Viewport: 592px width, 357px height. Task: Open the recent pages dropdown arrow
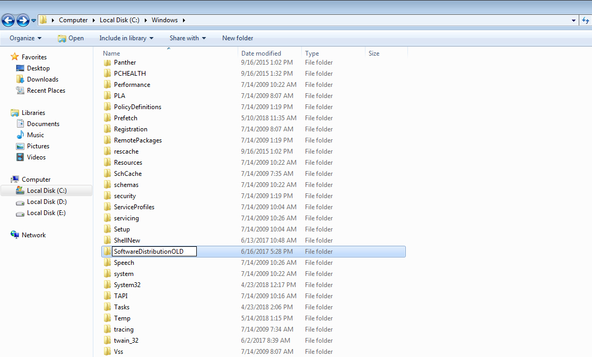click(x=33, y=20)
